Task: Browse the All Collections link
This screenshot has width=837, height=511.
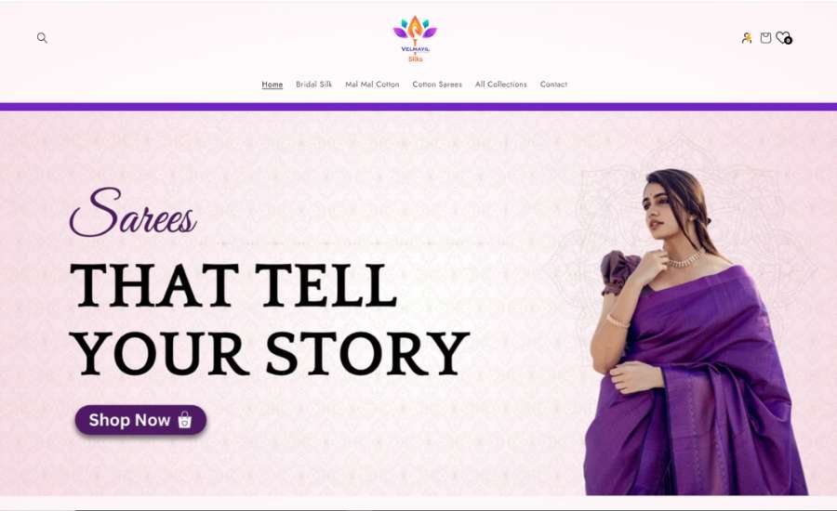Action: (500, 85)
